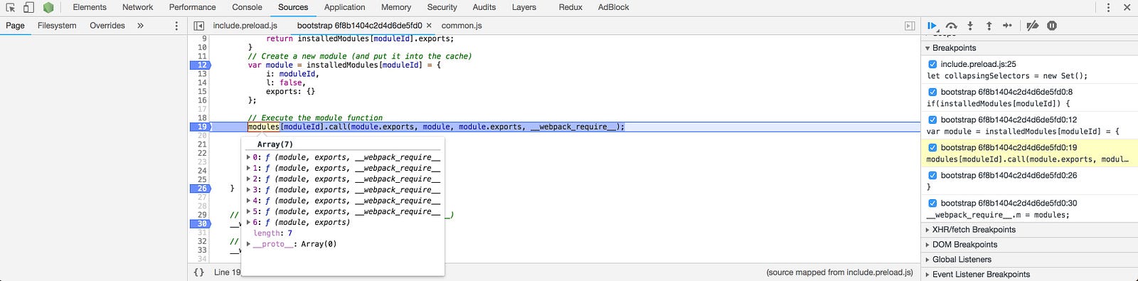1138x281 pixels.
Task: Open the common.js file tab
Action: coord(462,26)
